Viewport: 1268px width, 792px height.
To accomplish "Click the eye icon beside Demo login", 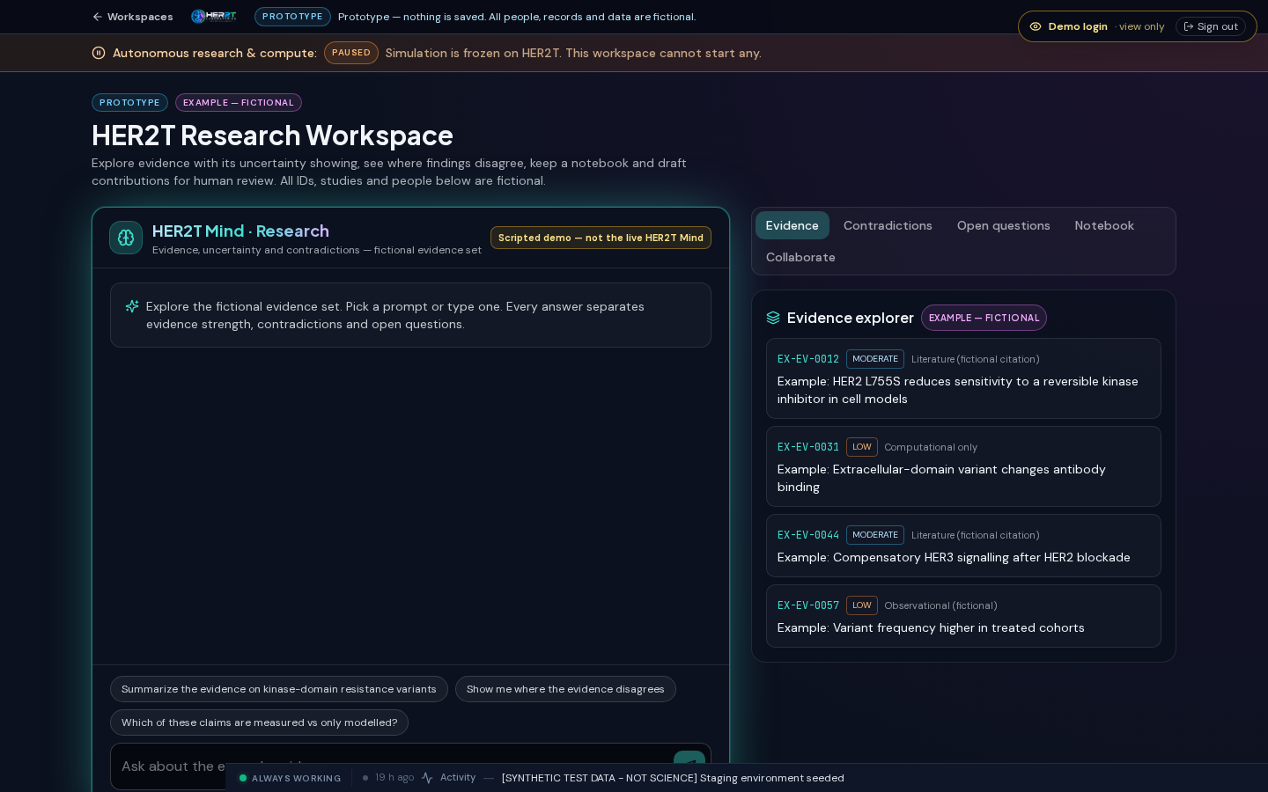I will pos(1036,26).
